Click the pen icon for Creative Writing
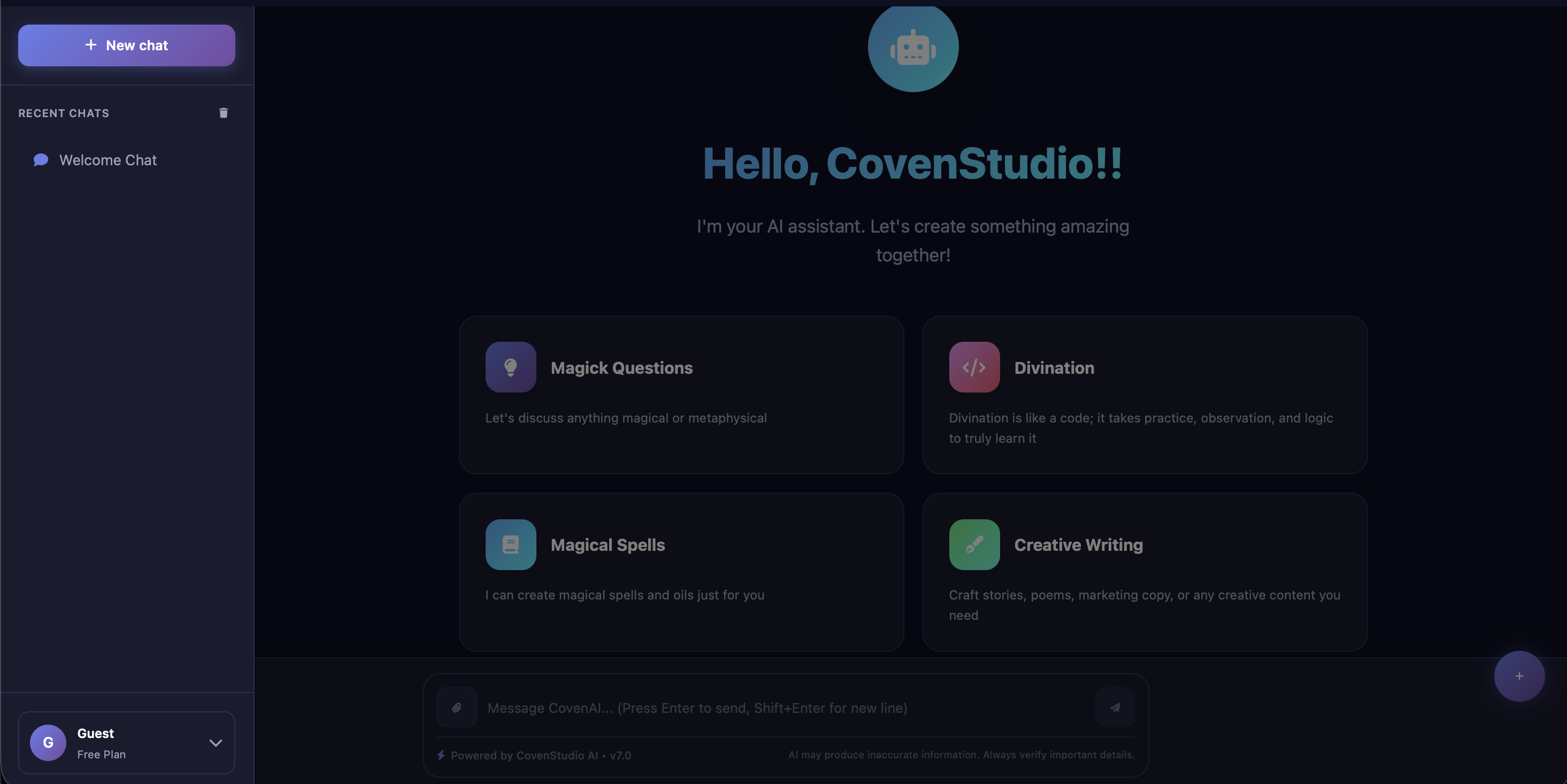1567x784 pixels. 974,544
